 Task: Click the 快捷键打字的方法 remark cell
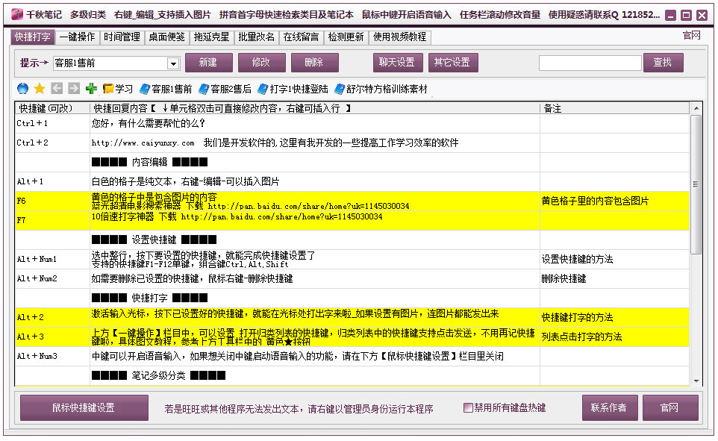tap(614, 317)
